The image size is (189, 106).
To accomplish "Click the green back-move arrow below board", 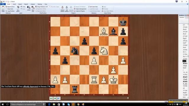I will (x=51, y=98).
